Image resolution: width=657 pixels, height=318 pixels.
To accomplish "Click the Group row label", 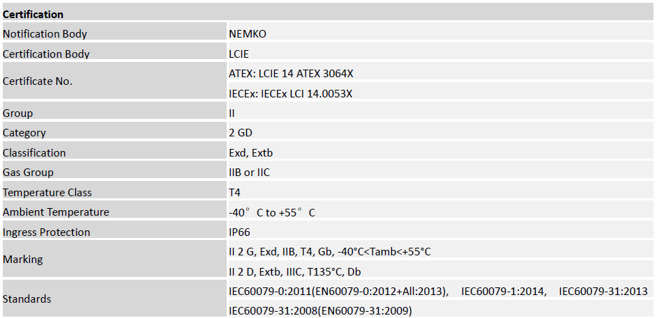I will click(x=17, y=113).
